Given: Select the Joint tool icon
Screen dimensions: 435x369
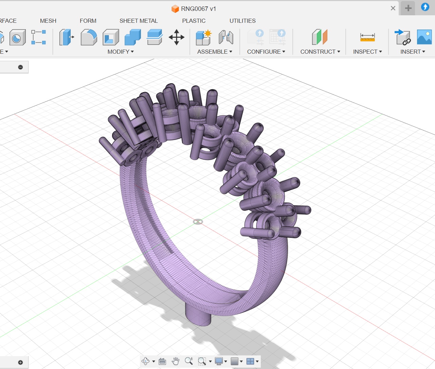Looking at the screenshot, I should click(x=226, y=37).
